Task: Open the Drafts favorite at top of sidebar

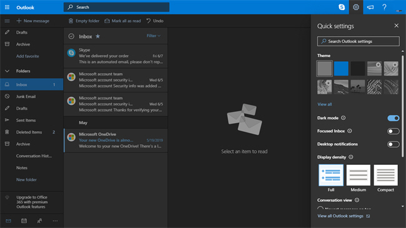Action: click(32, 32)
